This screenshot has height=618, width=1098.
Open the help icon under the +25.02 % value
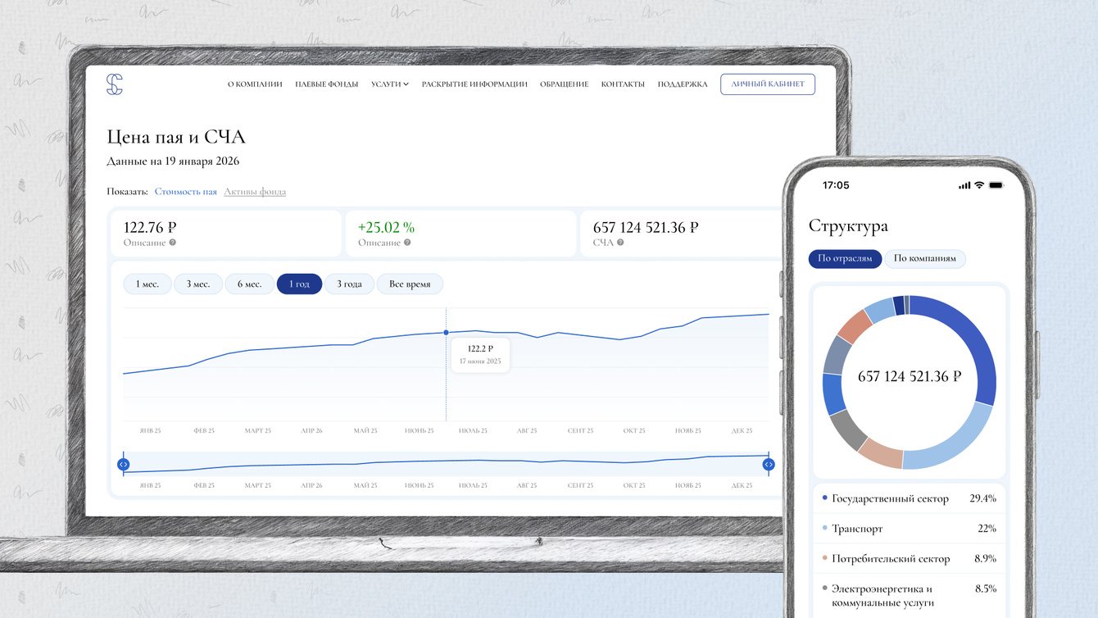point(407,243)
